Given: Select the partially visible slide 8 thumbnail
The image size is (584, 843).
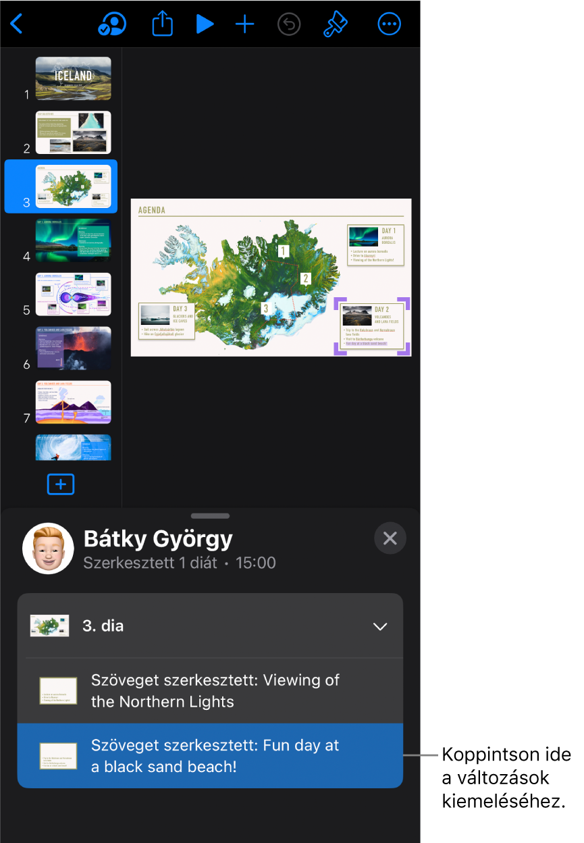Looking at the screenshot, I should point(73,447).
